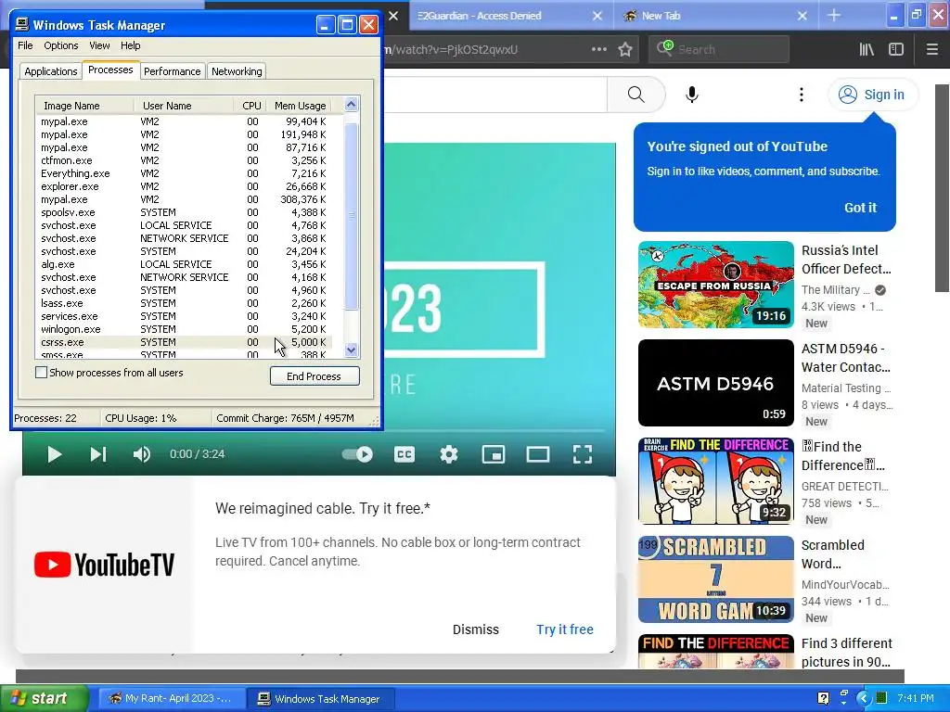The width and height of the screenshot is (950, 712).
Task: Play the YouTube video
Action: tap(54, 454)
